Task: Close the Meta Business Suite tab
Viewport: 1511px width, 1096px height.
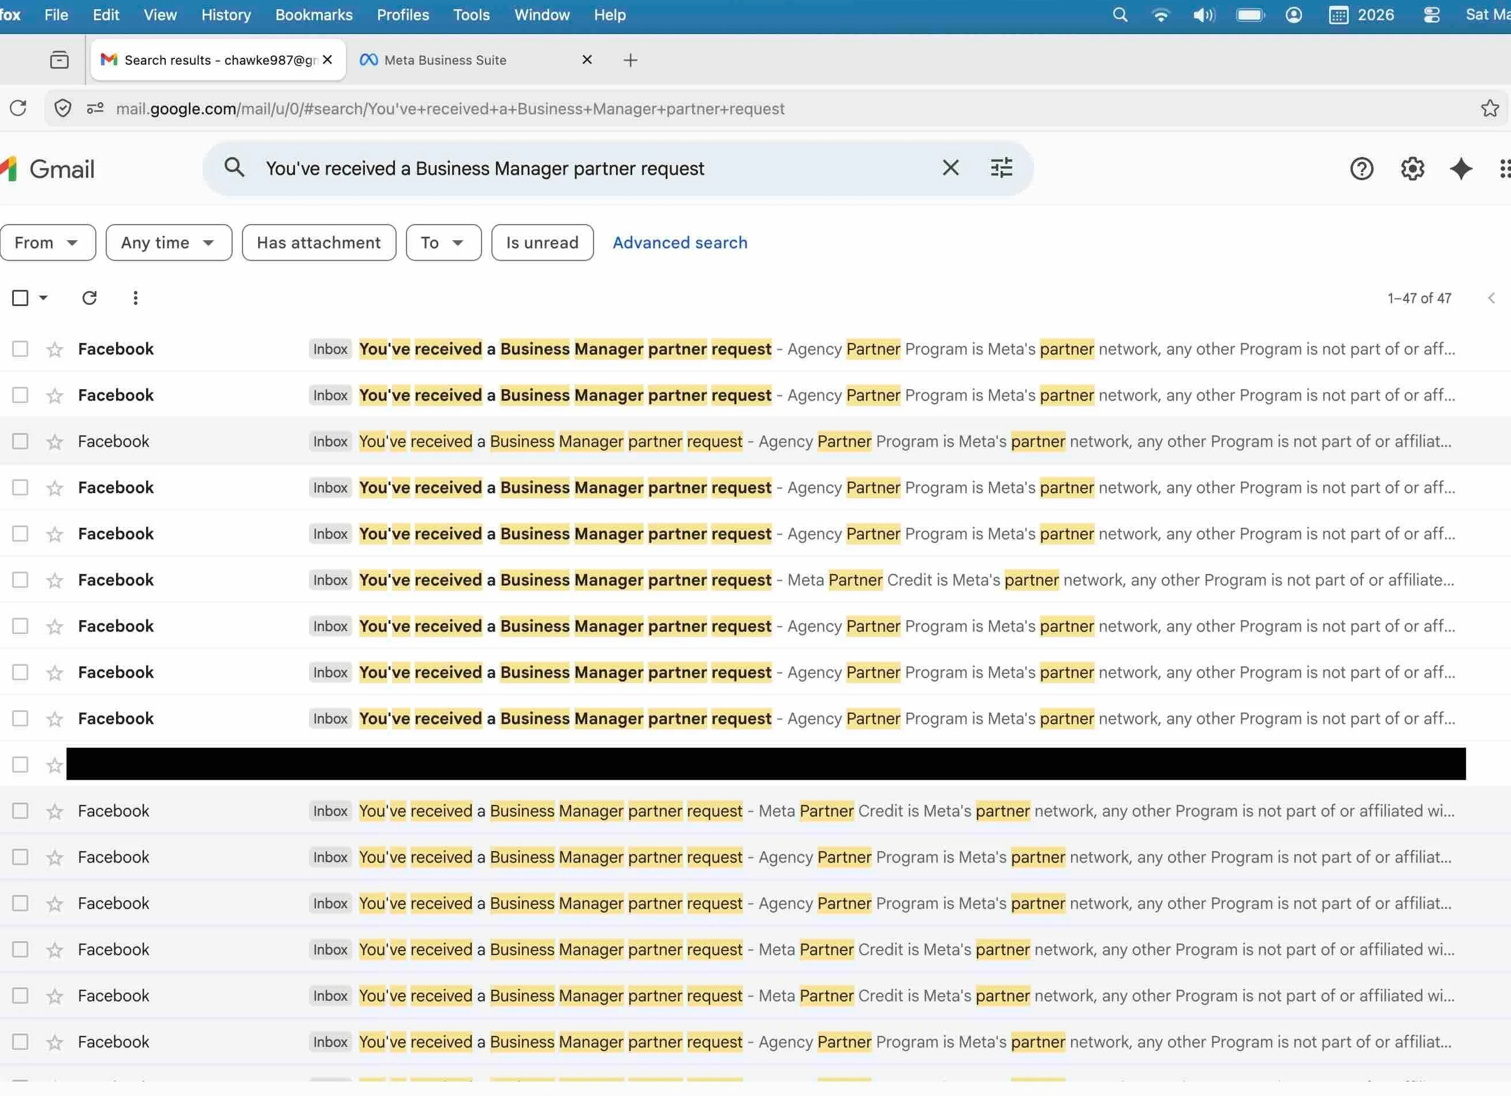Action: click(587, 60)
